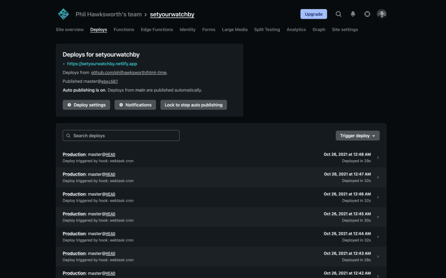This screenshot has width=446, height=278.
Task: Click the Notifications settings button
Action: [135, 105]
